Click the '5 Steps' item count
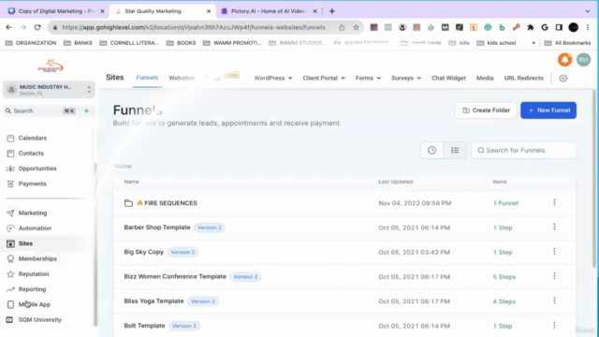Viewport: 599px width, 337px height. click(x=504, y=277)
